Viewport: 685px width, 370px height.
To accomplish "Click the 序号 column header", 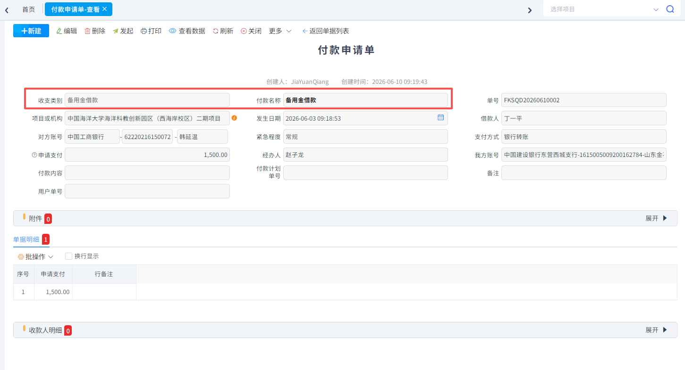I will [24, 274].
